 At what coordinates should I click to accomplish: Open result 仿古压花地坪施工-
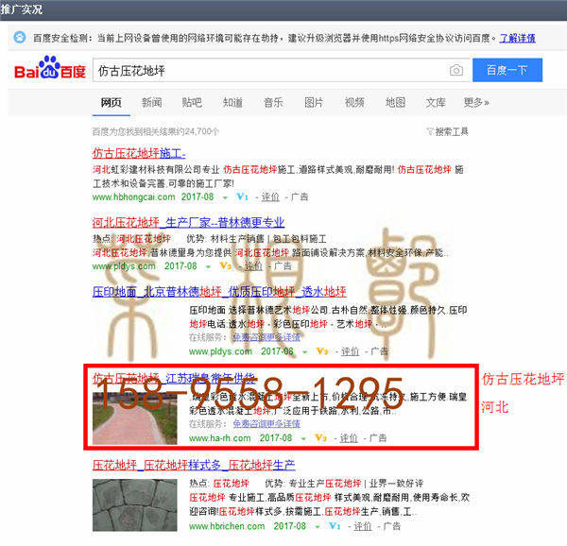click(139, 153)
